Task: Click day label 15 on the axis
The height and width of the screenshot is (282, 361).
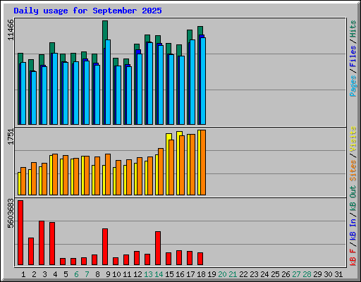Action: (x=169, y=274)
